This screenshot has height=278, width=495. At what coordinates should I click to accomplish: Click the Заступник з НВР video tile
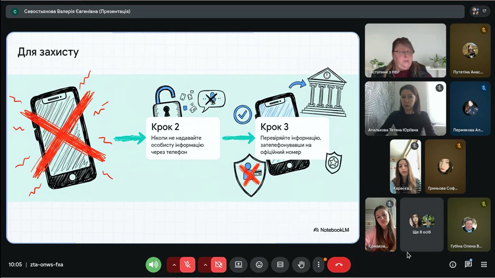pos(405,50)
